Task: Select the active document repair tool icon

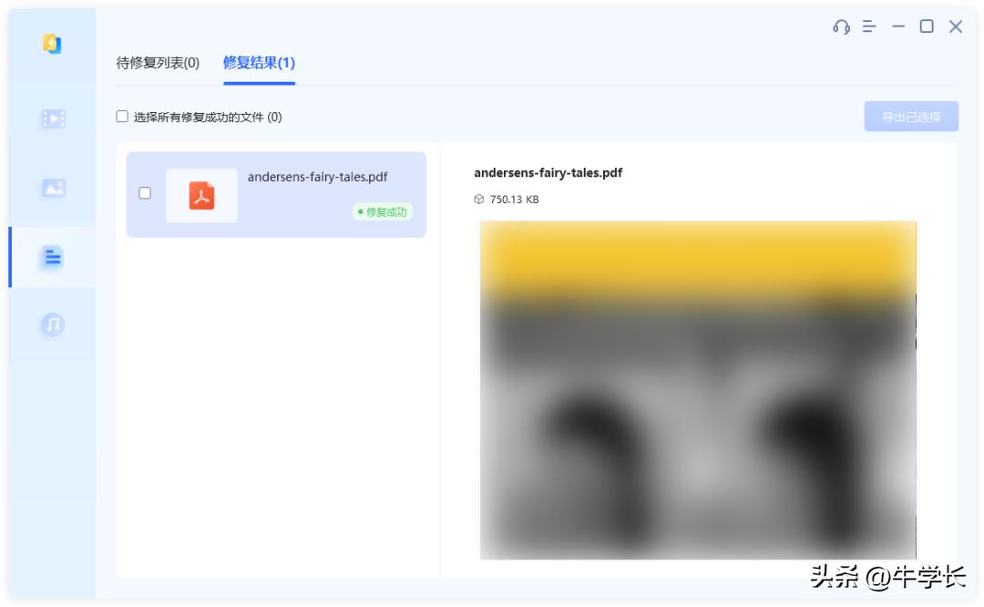Action: click(52, 257)
